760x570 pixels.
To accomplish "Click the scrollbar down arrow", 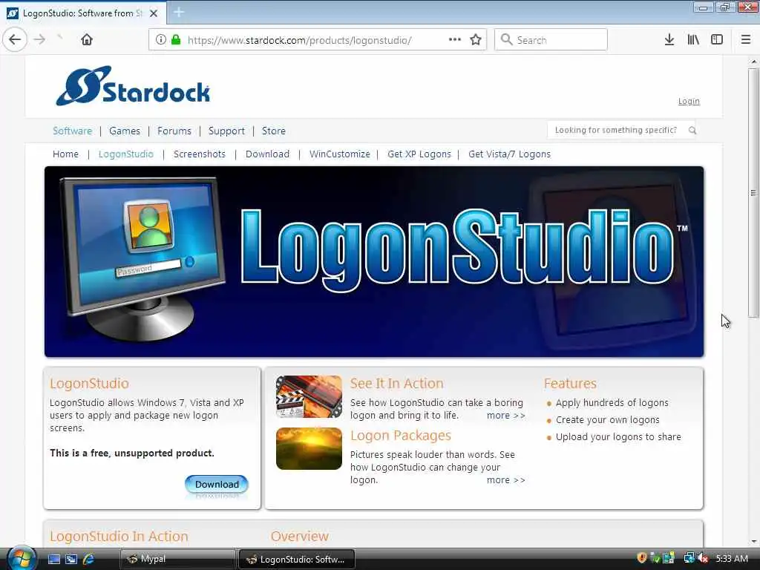I will coord(753,541).
